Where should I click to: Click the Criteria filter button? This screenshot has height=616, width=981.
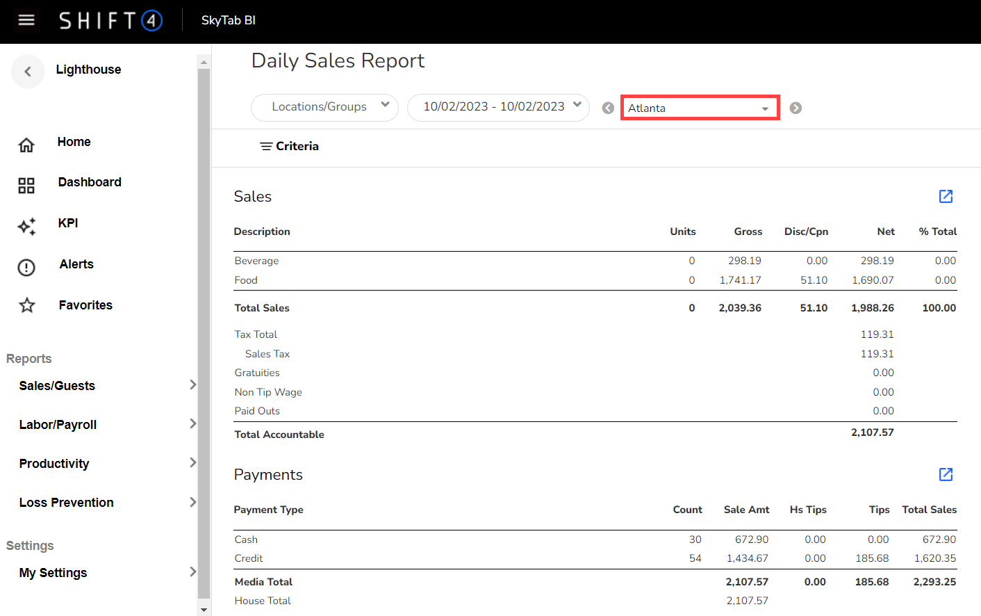pos(289,146)
